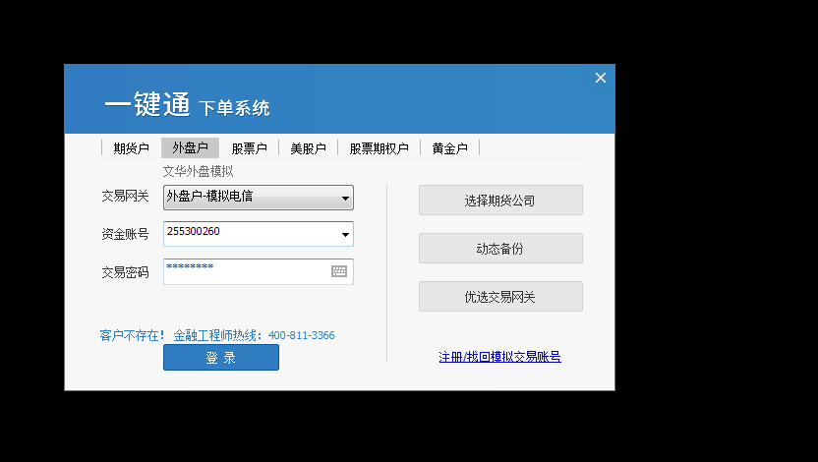818x462 pixels.
Task: Click the 资金账号 label
Action: tap(125, 234)
